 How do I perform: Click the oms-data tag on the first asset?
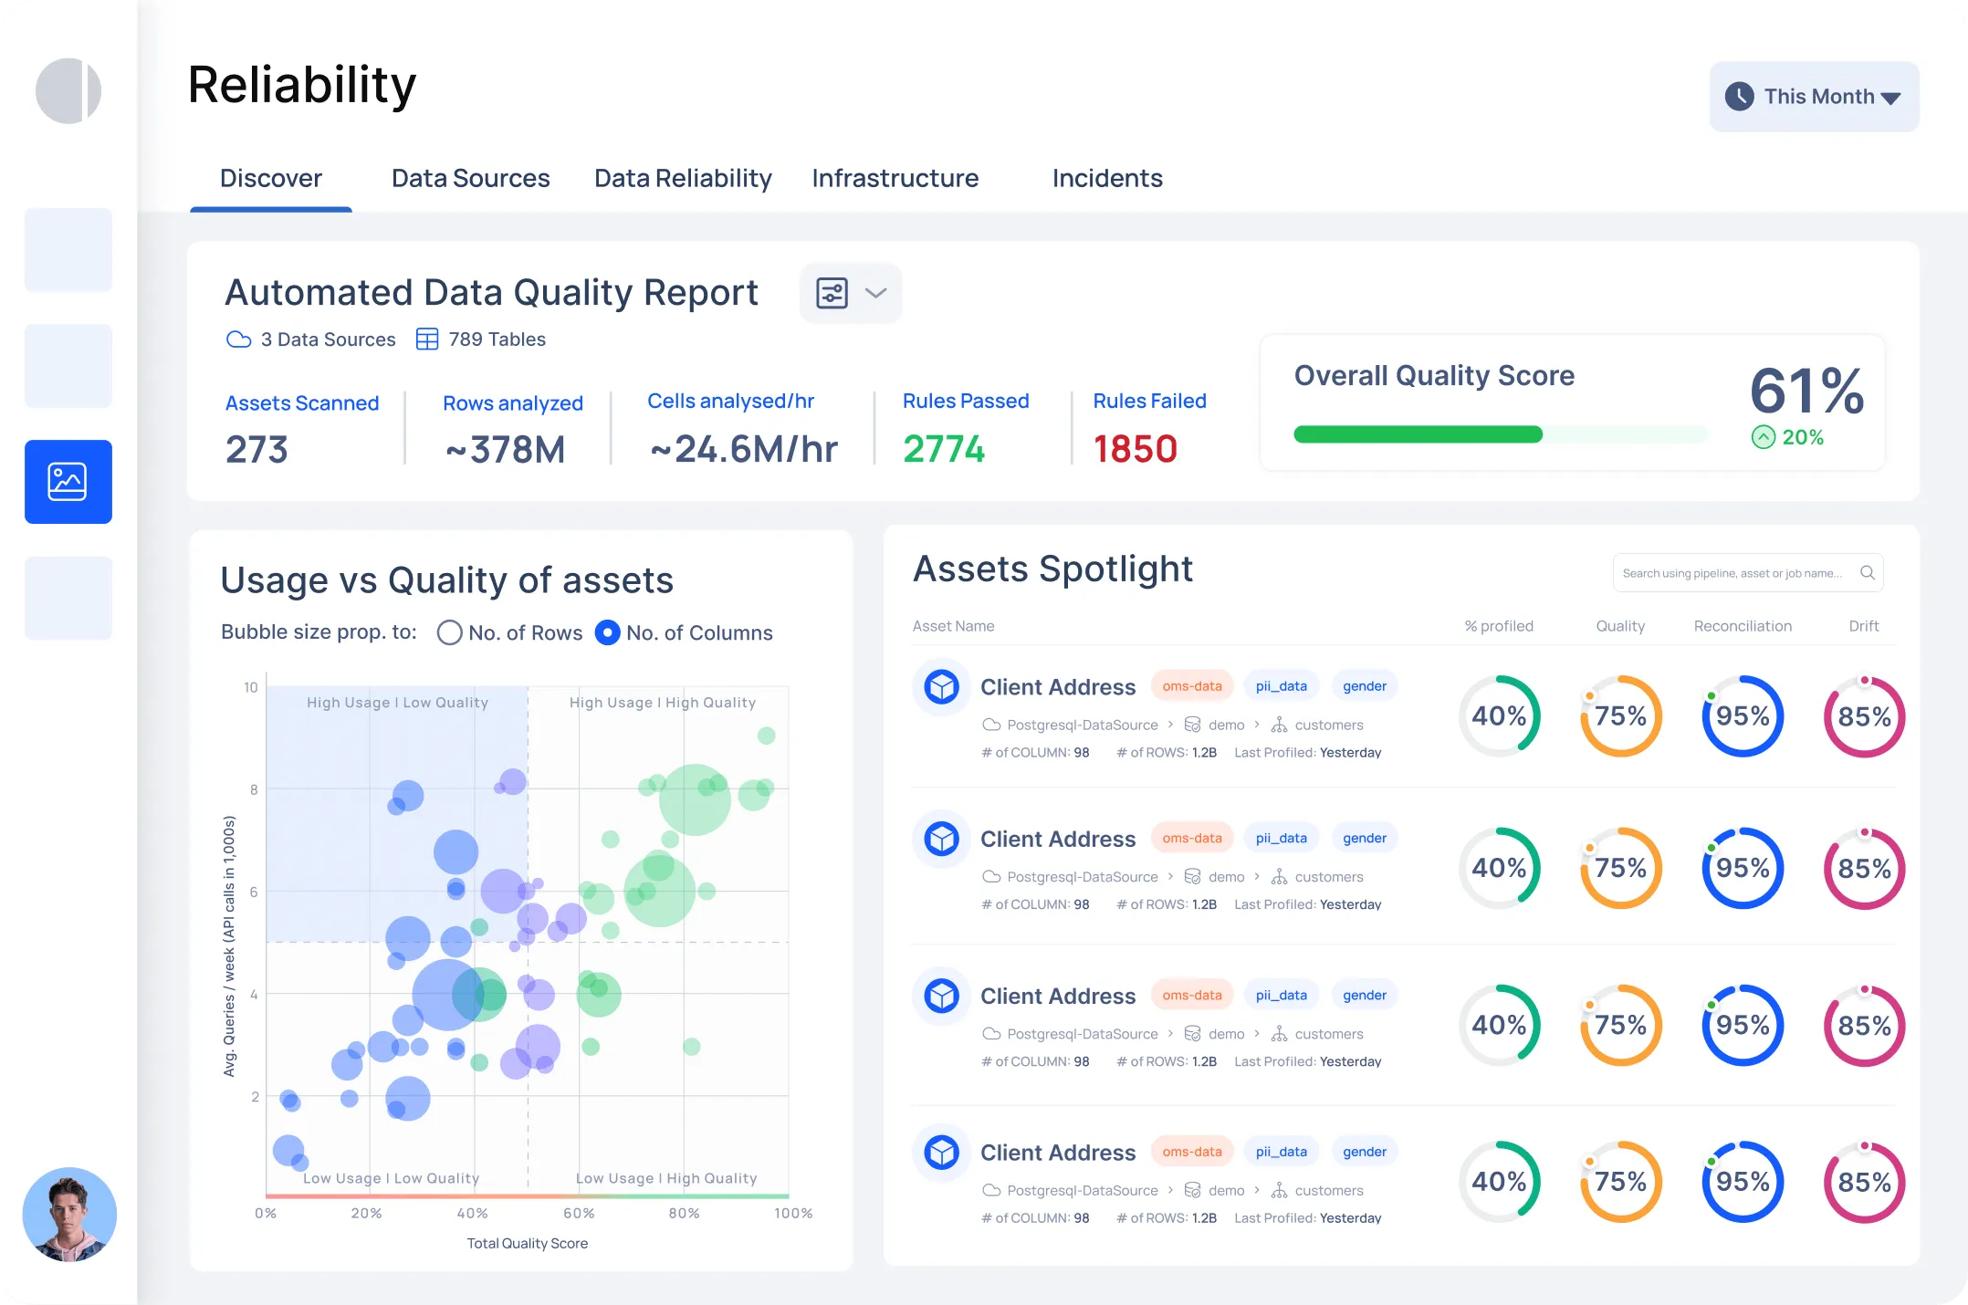(1192, 685)
